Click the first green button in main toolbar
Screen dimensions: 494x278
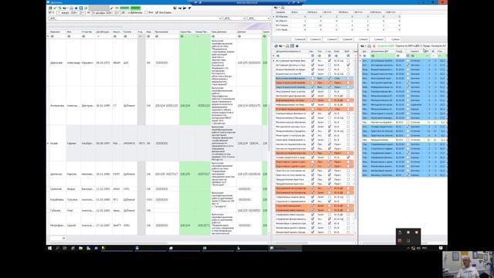click(125, 8)
